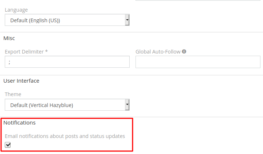Select the 'User Interface' section heading
Screen dimensions: 263x154
click(x=21, y=80)
